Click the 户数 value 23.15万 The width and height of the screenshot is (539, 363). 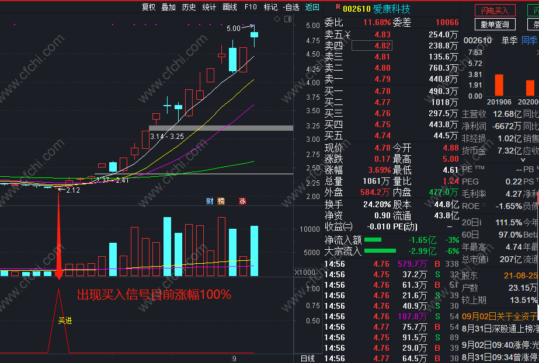coord(523,288)
